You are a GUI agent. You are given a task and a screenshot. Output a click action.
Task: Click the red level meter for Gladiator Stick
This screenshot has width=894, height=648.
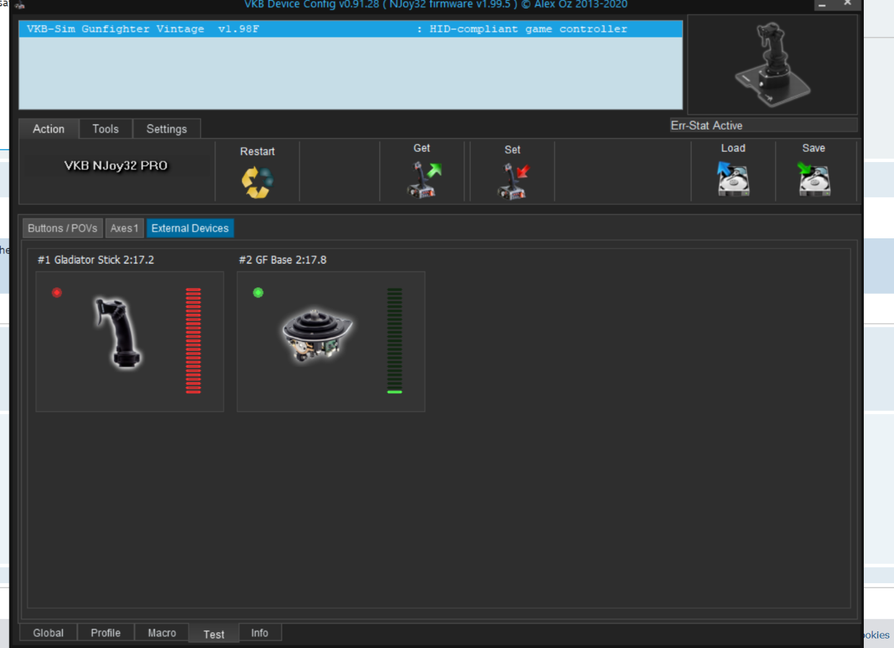coord(193,341)
